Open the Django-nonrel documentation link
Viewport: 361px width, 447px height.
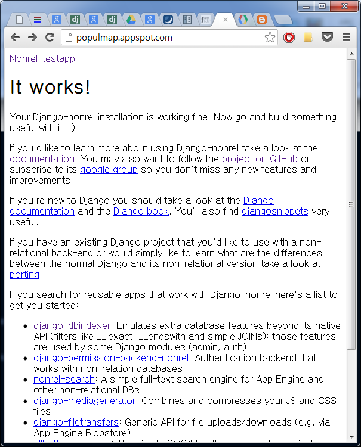(42, 159)
